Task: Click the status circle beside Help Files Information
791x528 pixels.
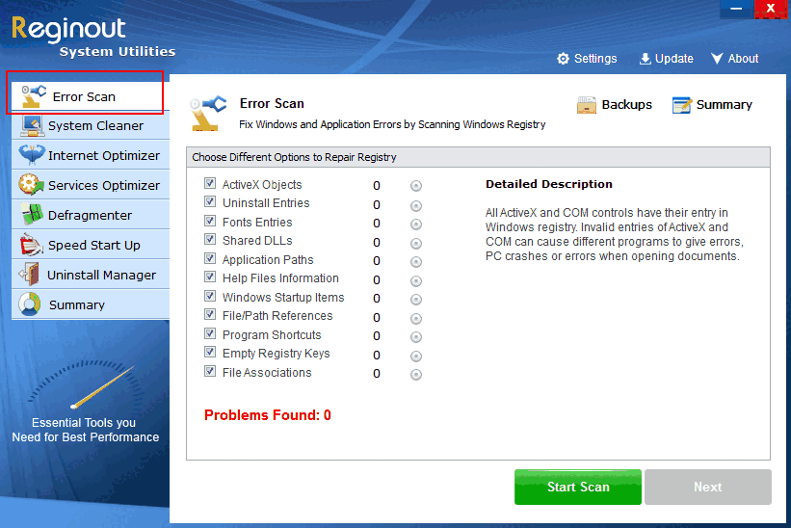Action: coord(415,281)
